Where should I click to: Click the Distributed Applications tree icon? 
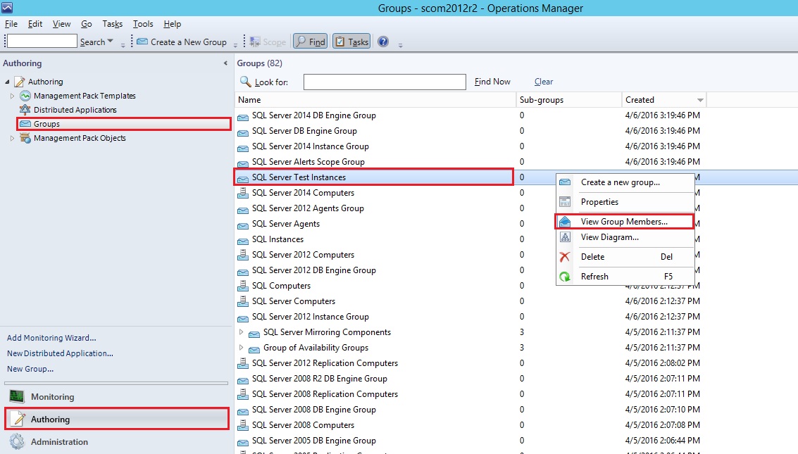point(25,109)
